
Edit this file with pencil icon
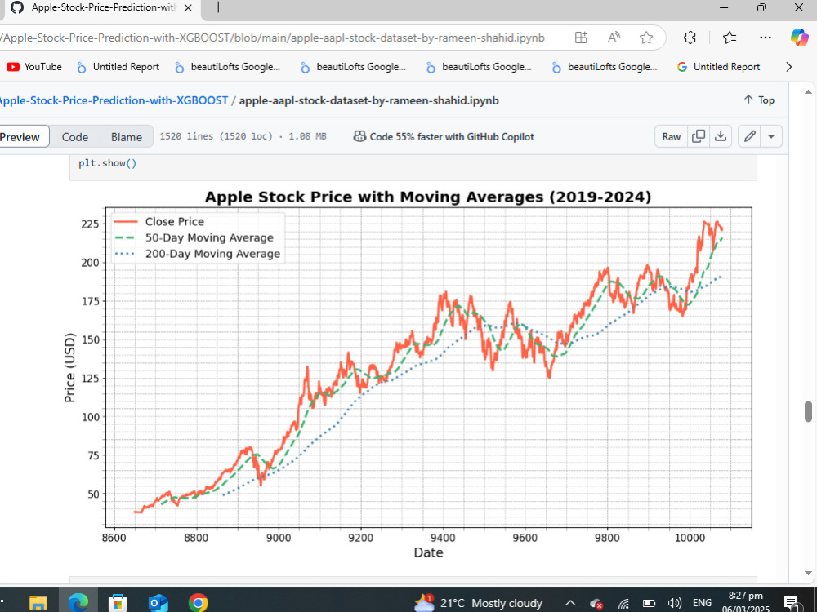coord(750,136)
